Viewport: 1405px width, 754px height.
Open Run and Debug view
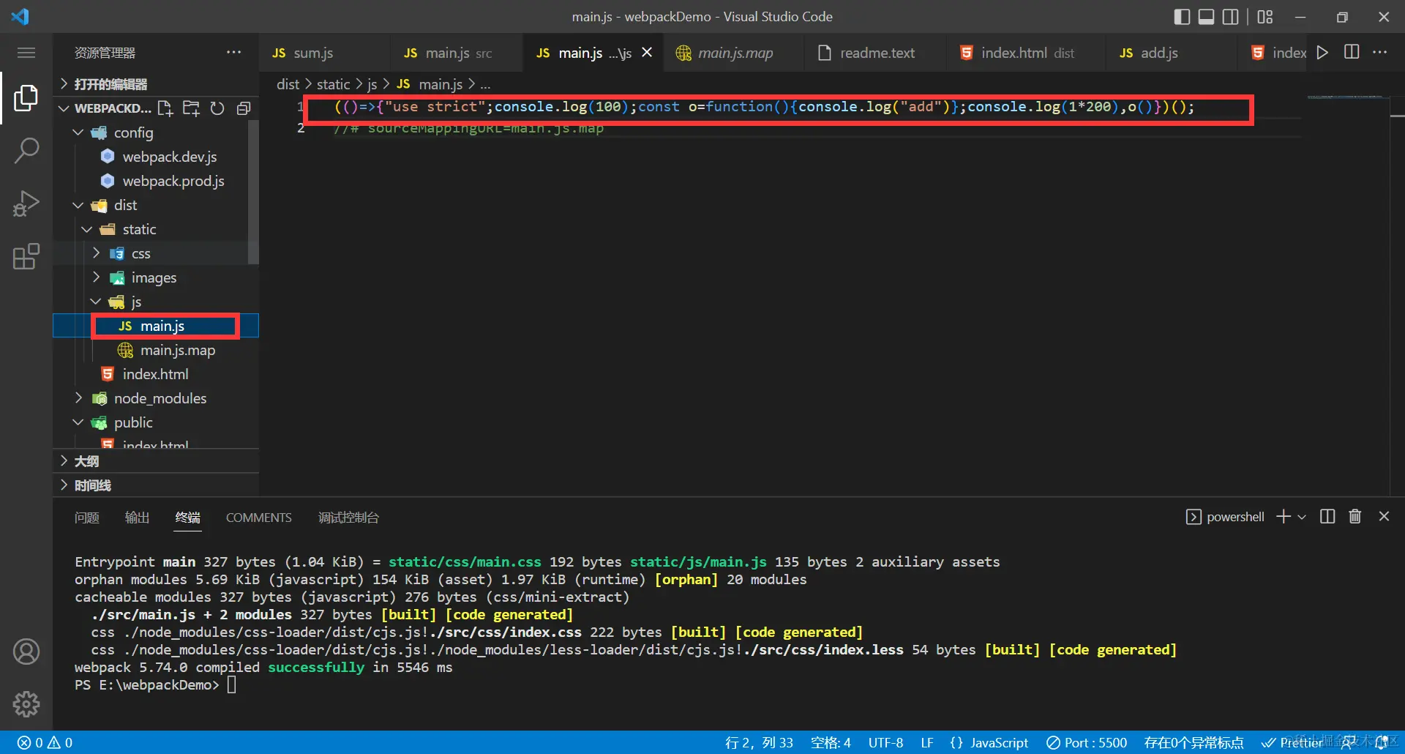(x=26, y=204)
